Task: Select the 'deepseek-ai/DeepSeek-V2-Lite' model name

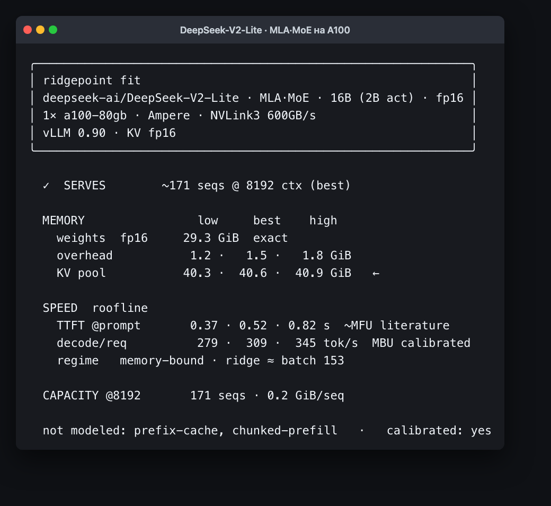Action: [141, 98]
